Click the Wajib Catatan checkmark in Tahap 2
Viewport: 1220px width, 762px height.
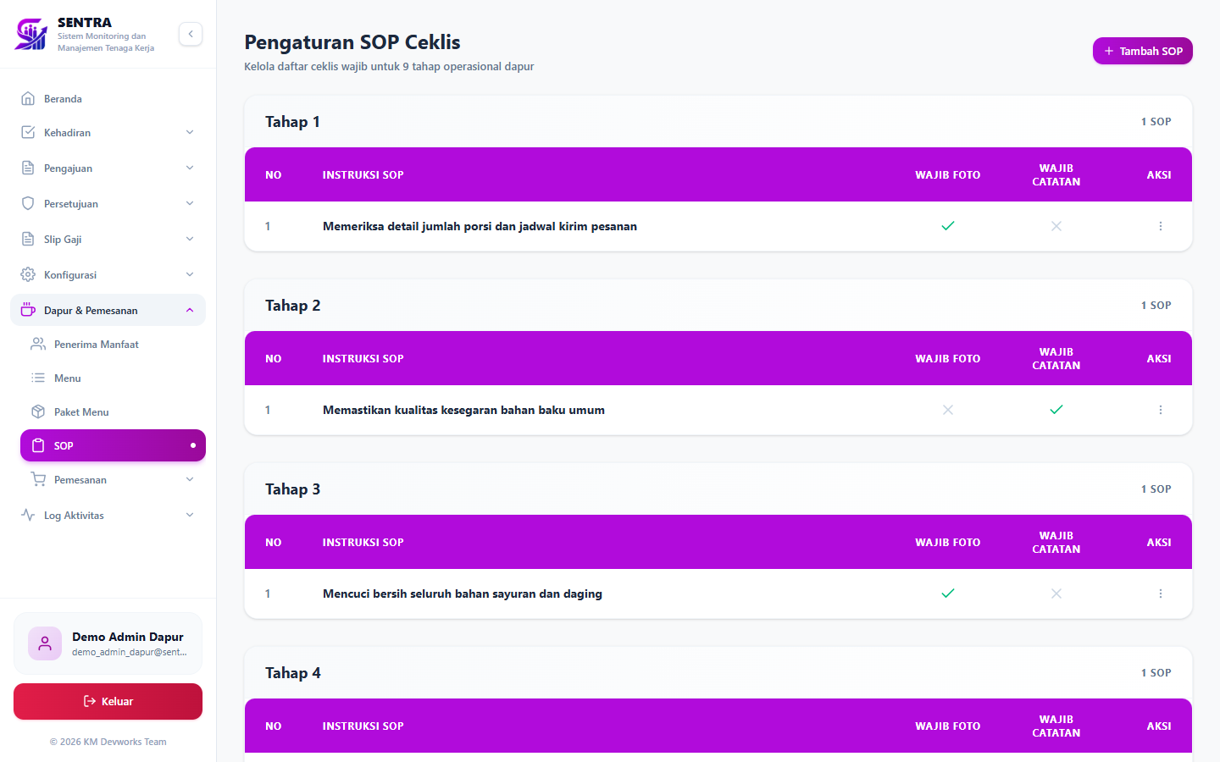tap(1056, 410)
